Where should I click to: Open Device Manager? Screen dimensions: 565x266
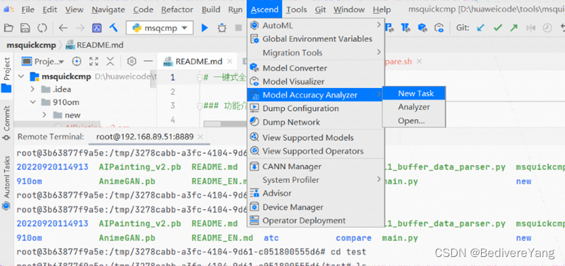click(316, 207)
